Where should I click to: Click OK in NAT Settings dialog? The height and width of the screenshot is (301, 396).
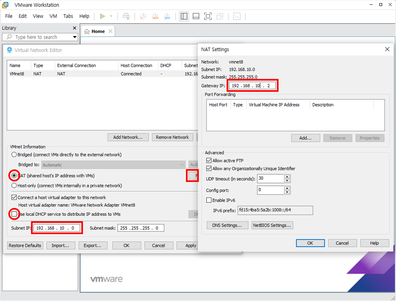(310, 243)
